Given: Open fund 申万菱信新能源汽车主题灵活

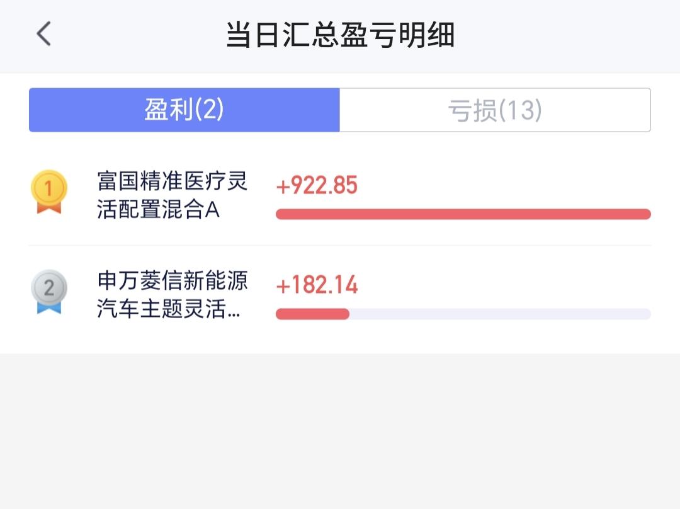Looking at the screenshot, I should (172, 295).
